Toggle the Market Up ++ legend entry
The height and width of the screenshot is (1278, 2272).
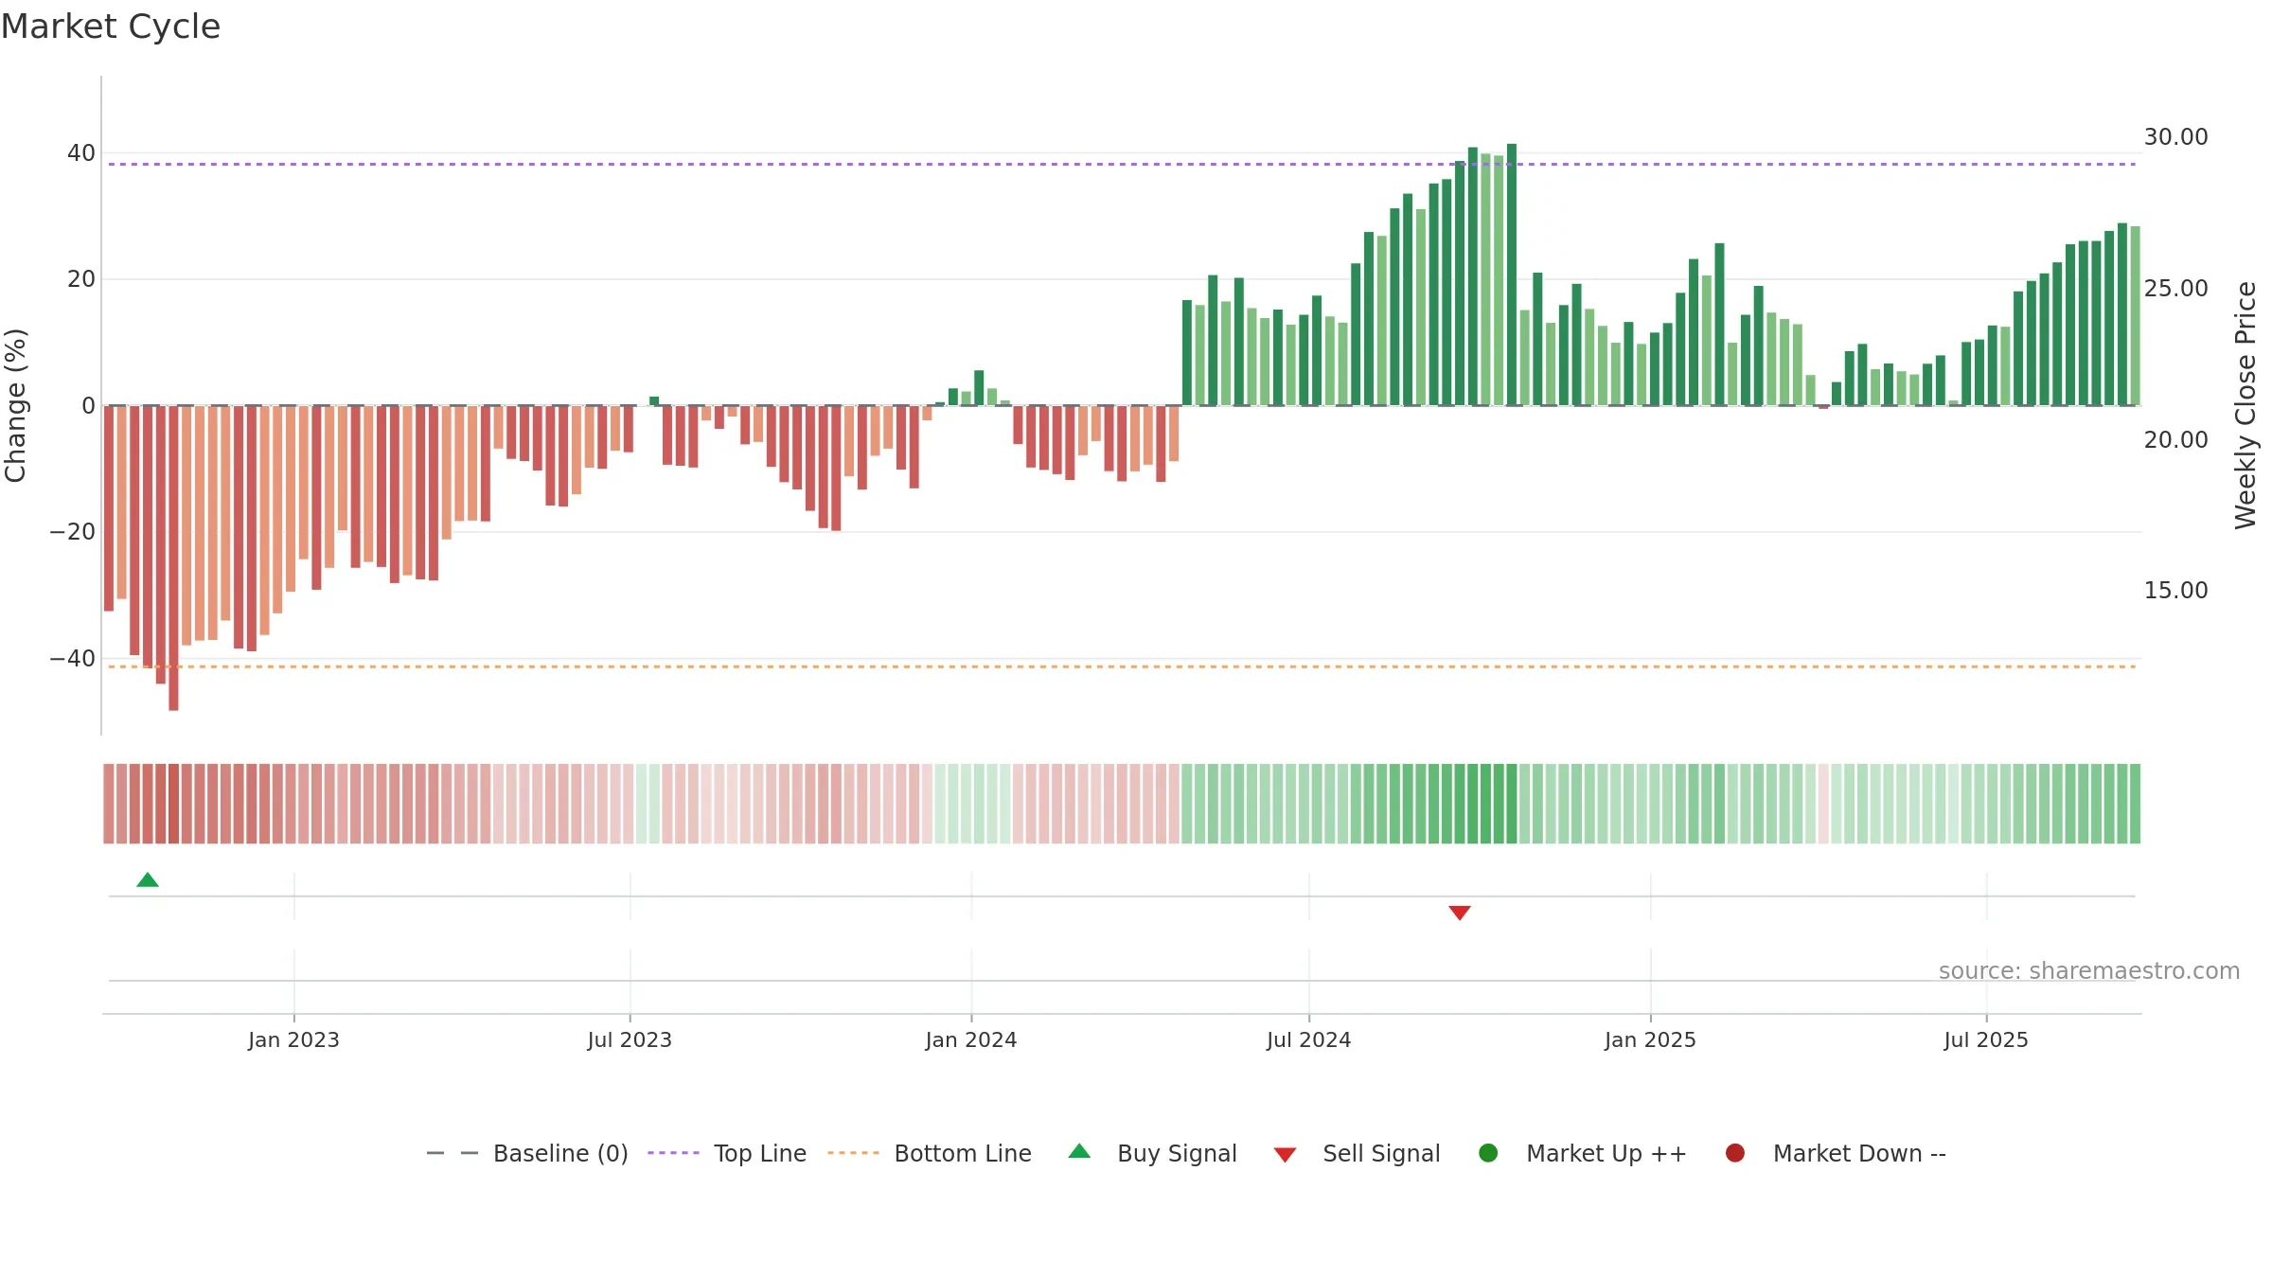(1583, 1153)
